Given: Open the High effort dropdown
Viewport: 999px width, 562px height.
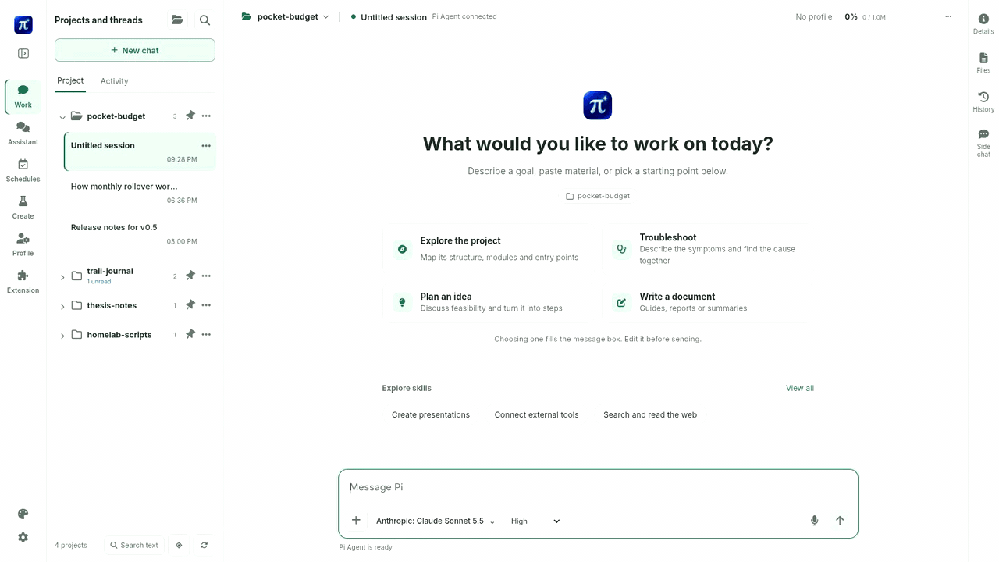Looking at the screenshot, I should click(x=535, y=521).
